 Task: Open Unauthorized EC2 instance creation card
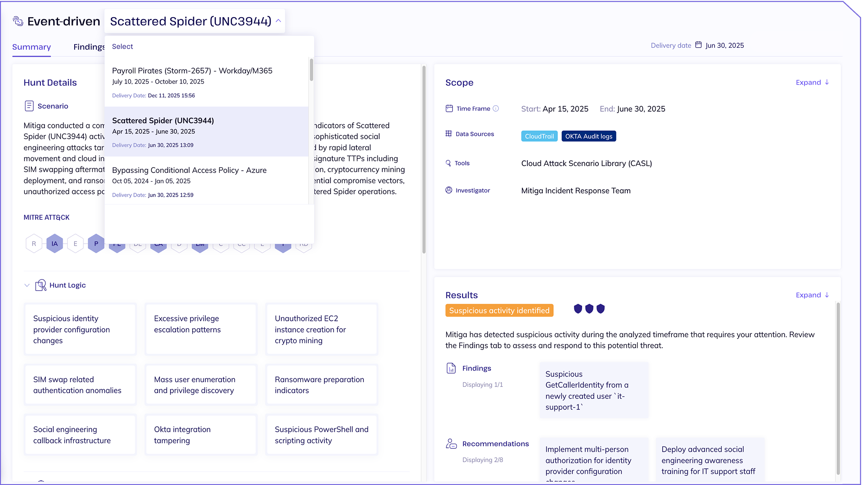[x=322, y=329]
